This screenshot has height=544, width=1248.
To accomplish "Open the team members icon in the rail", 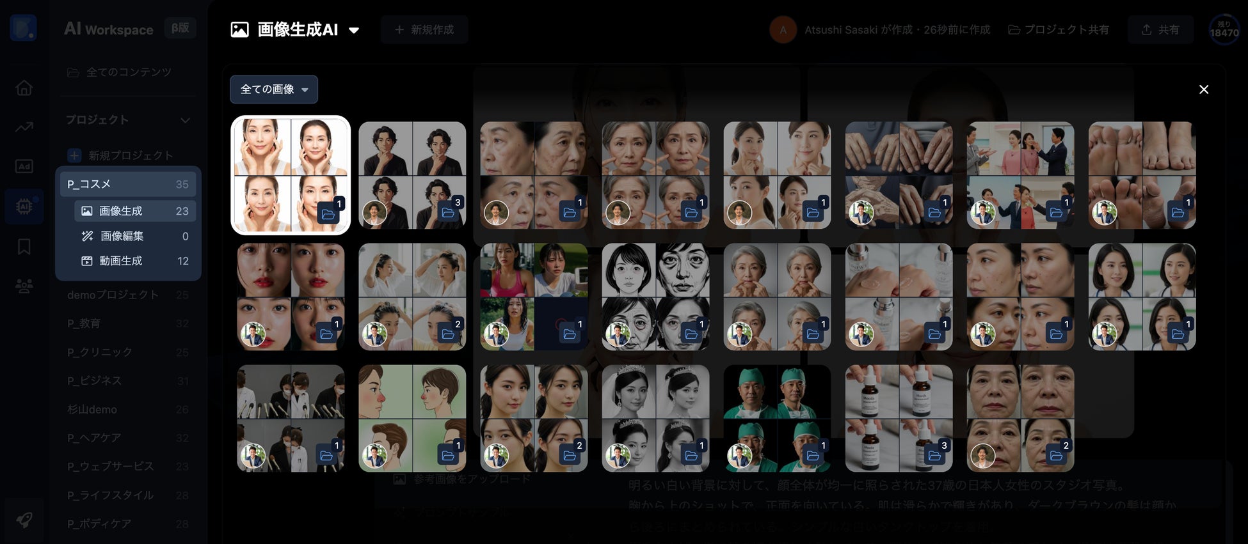I will click(24, 286).
